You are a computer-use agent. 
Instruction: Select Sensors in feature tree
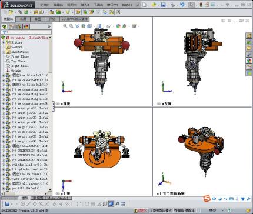tap(17, 47)
